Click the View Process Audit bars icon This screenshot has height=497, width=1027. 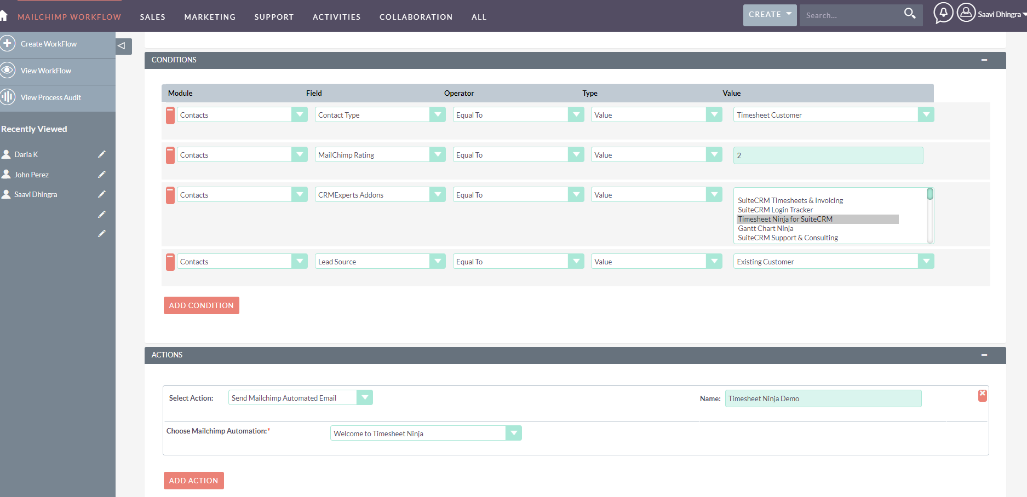(x=7, y=97)
